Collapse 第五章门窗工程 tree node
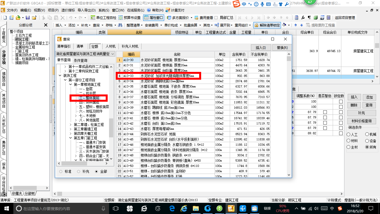 tap(71, 138)
